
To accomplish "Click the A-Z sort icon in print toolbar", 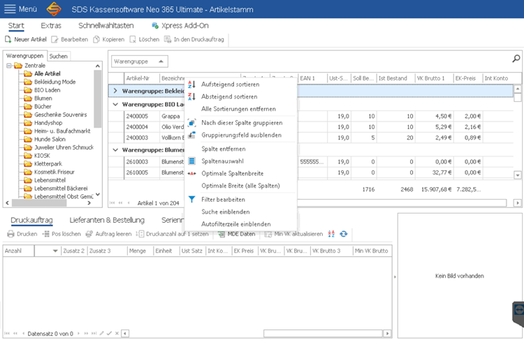I will 331,234.
